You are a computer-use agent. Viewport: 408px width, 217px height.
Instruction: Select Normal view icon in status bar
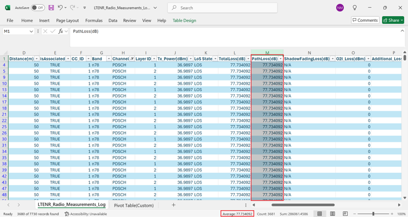[319, 214]
